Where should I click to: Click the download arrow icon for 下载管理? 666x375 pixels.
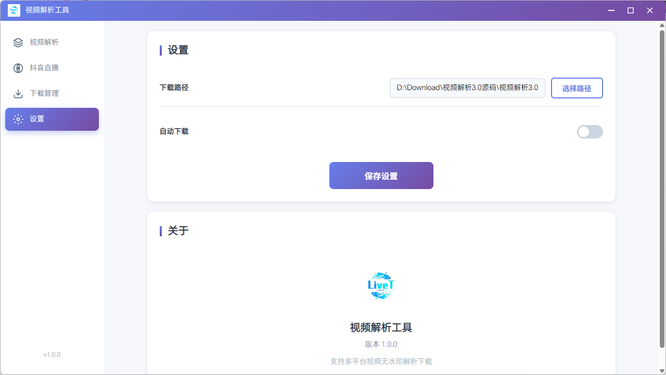click(x=18, y=94)
